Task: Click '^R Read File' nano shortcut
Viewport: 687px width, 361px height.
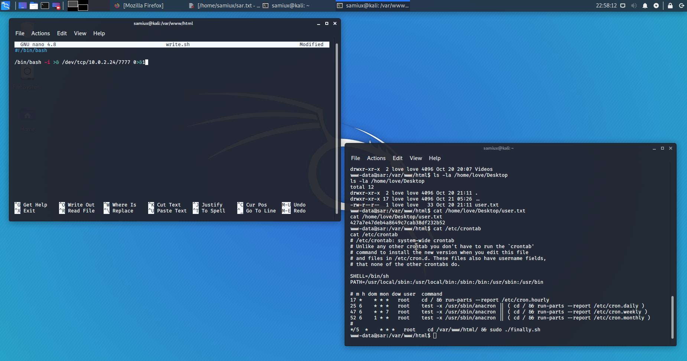Action: 77,211
